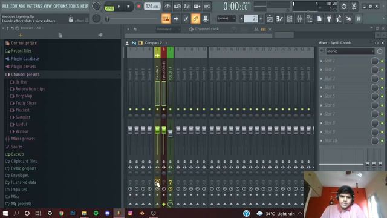Open Mixer presets in browser
The height and width of the screenshot is (218, 387).
[x=23, y=139]
